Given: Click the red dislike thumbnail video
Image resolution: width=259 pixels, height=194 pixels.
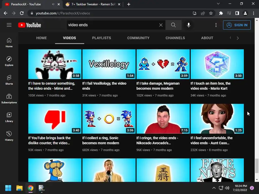Looking at the screenshot, I should pos(55,119).
